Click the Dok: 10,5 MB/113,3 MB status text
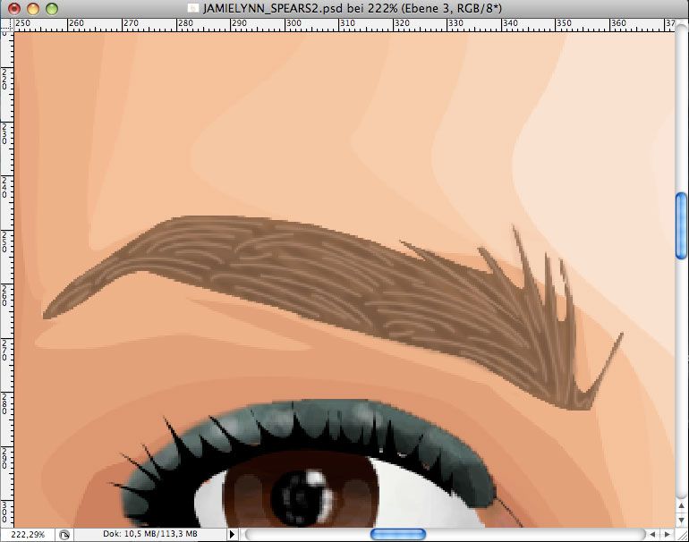689x542 pixels. click(x=150, y=534)
